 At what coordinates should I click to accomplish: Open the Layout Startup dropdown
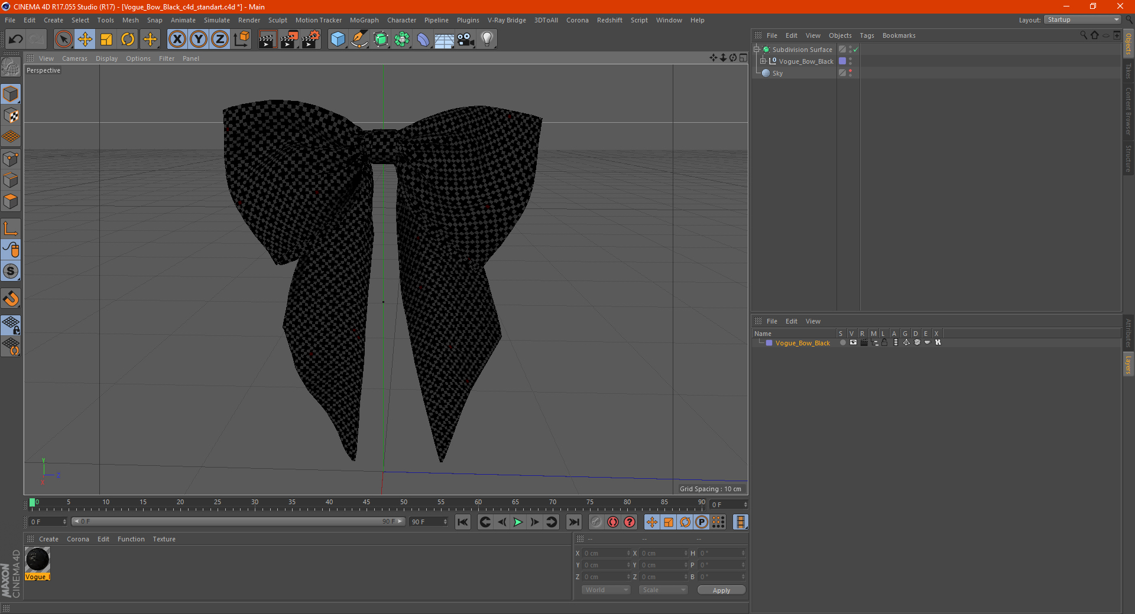coord(1083,19)
